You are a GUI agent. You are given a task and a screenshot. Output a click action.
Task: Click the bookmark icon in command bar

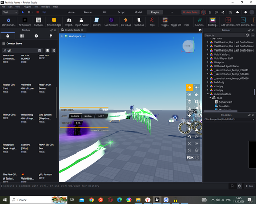pos(232,186)
